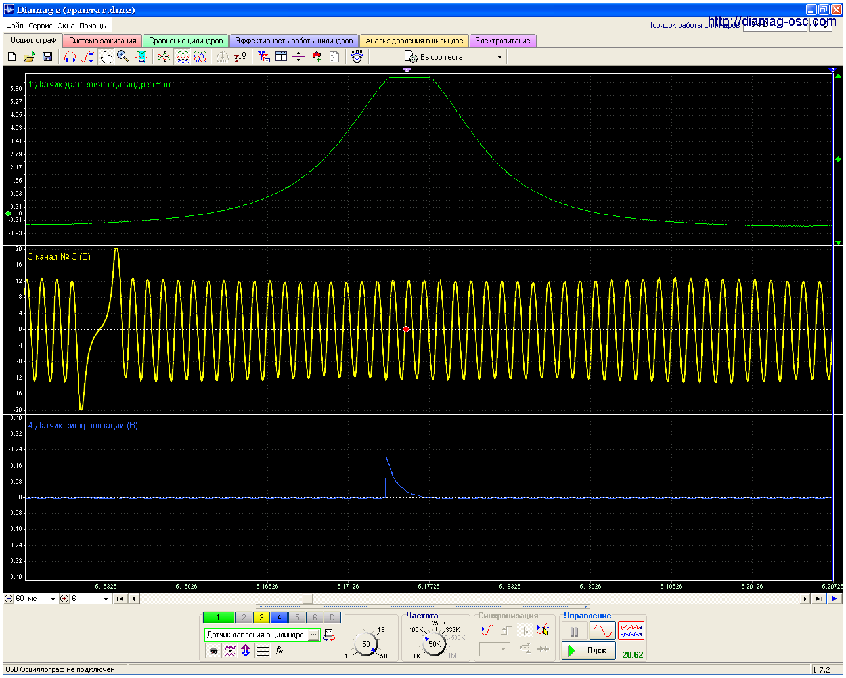
Task: Switch to the Сравнение цилиндров tab
Action: click(x=186, y=41)
